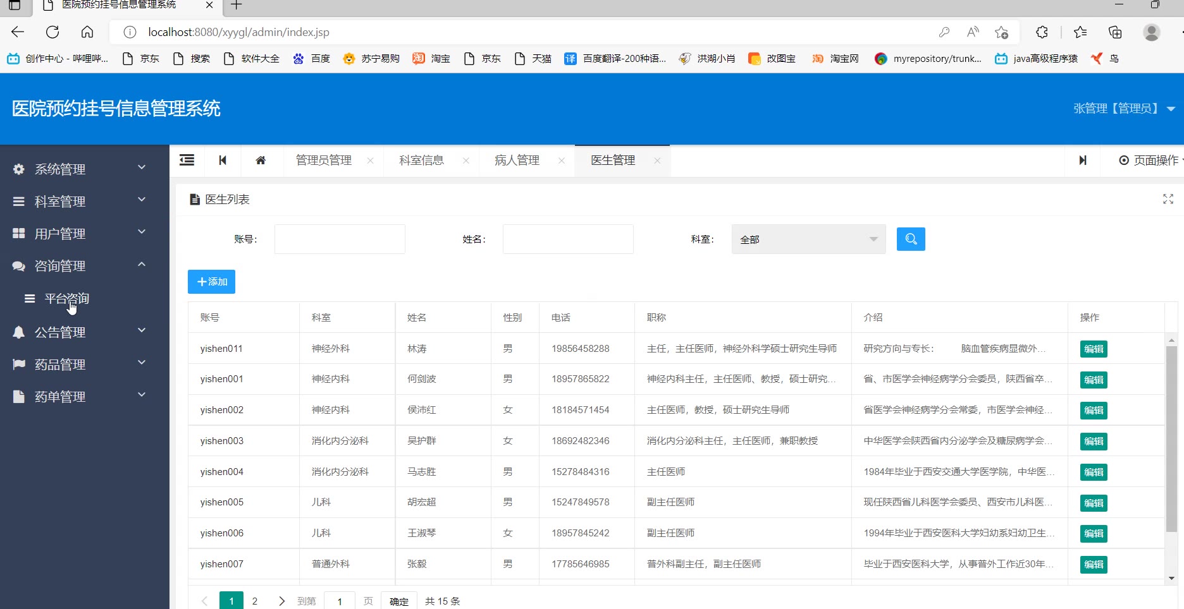Viewport: 1184px width, 609px height.
Task: Open the home tab icon
Action: coord(261,160)
